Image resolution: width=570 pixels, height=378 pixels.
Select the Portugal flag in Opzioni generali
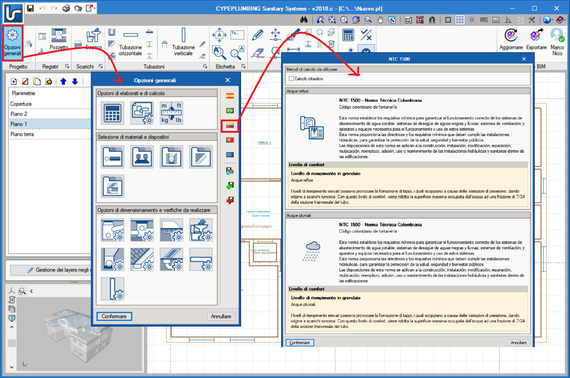230,140
